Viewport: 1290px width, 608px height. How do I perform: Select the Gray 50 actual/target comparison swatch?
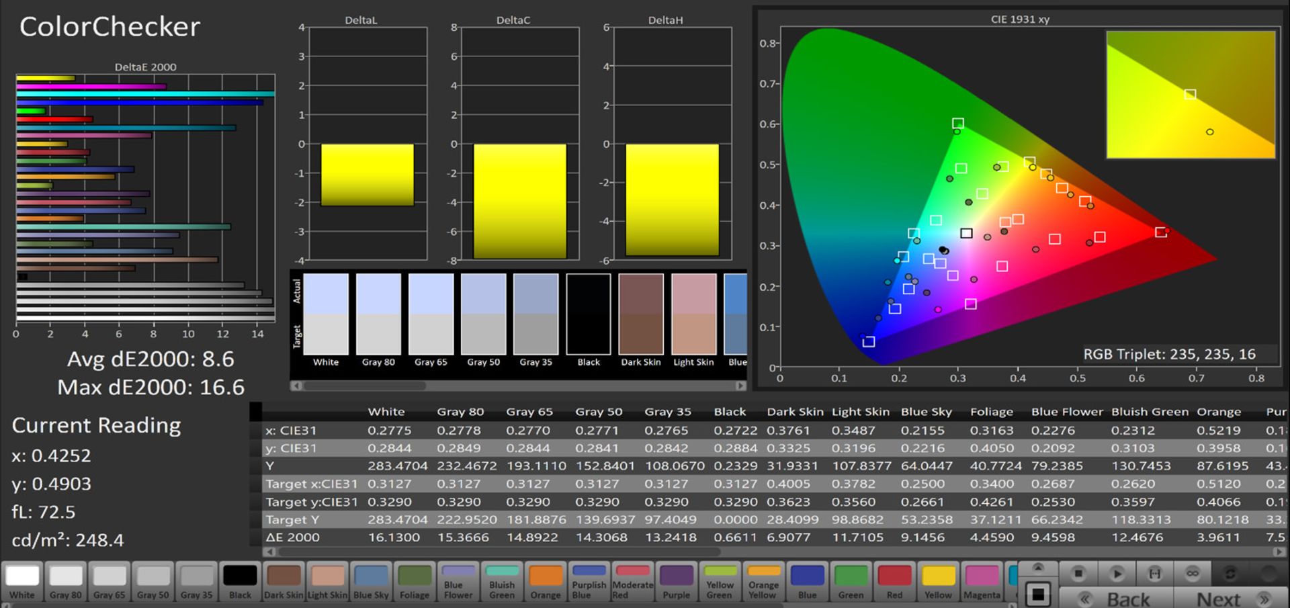tap(483, 314)
